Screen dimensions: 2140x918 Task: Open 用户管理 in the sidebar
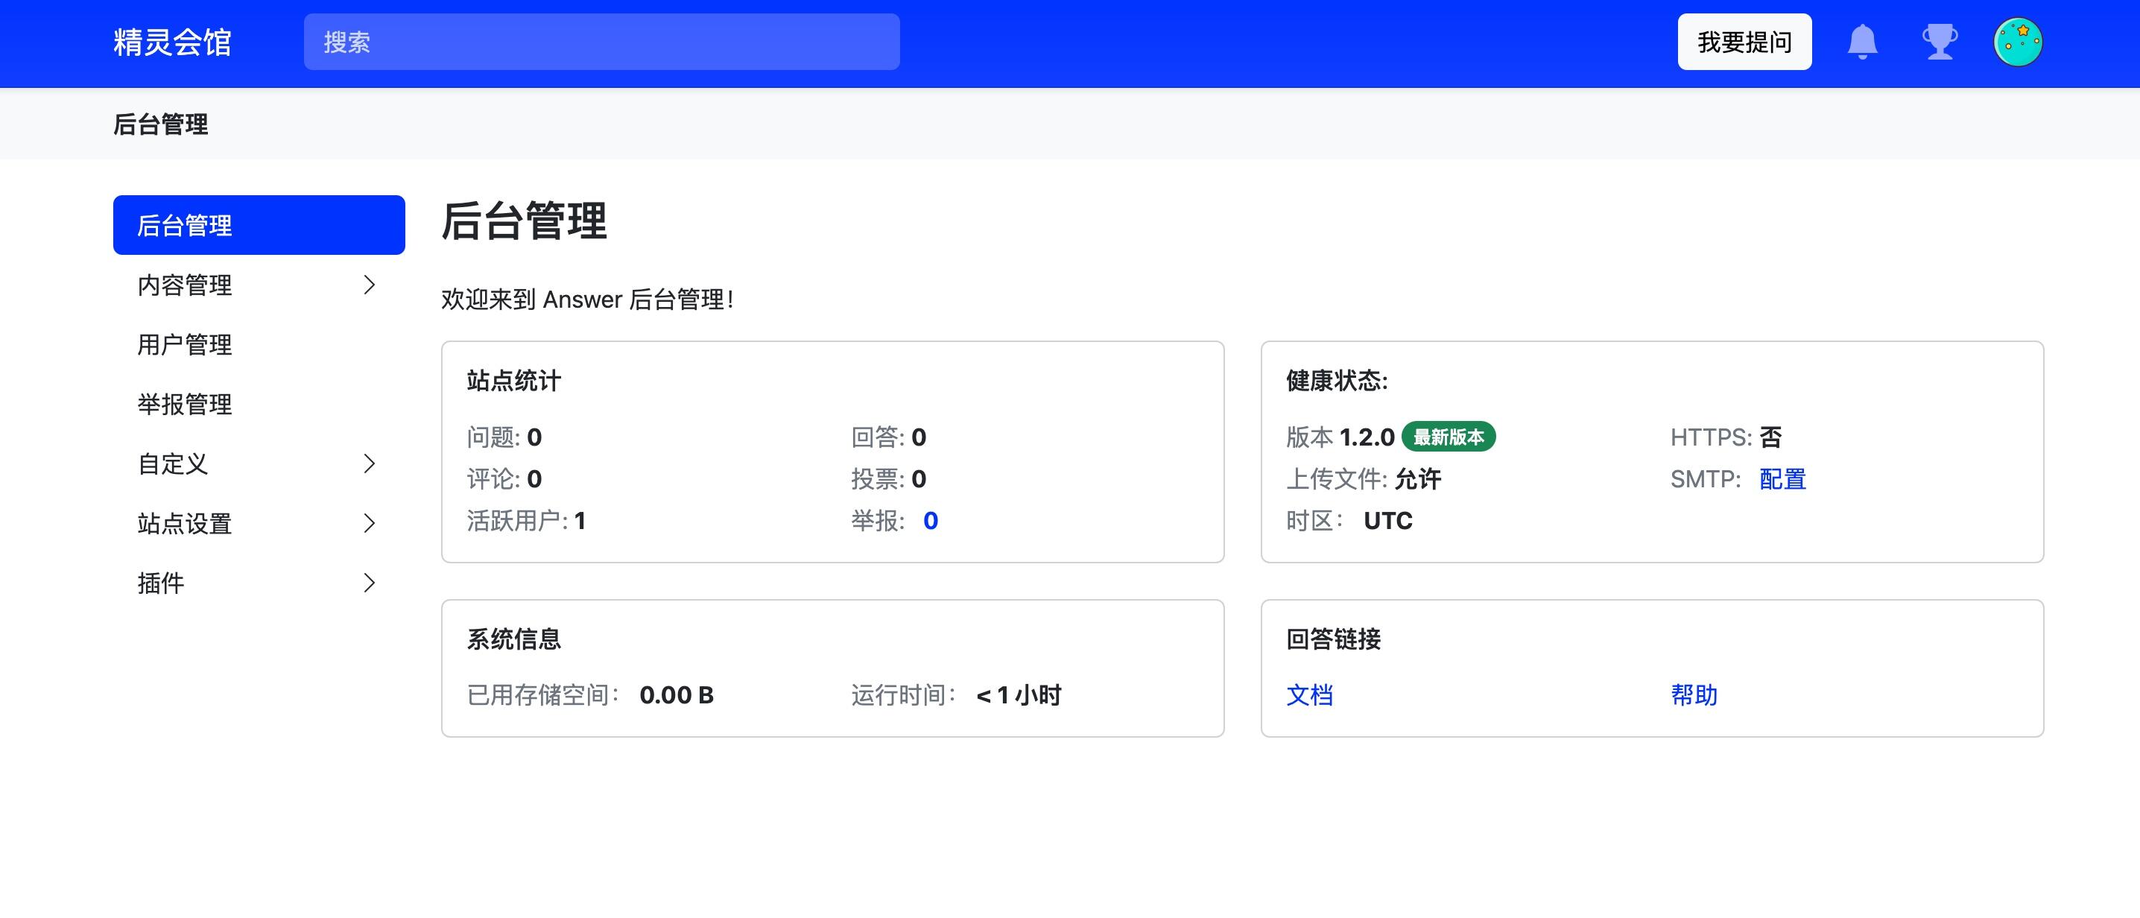click(185, 345)
